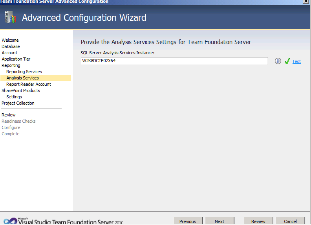Screen dimensions: 311x225
Task: Close the Advanced Configuration window
Action: pos(306,2)
